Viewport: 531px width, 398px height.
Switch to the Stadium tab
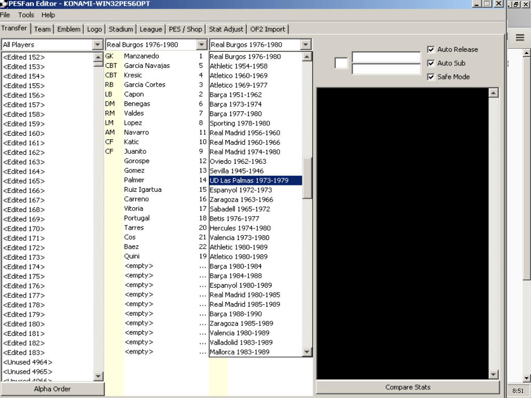click(x=121, y=29)
